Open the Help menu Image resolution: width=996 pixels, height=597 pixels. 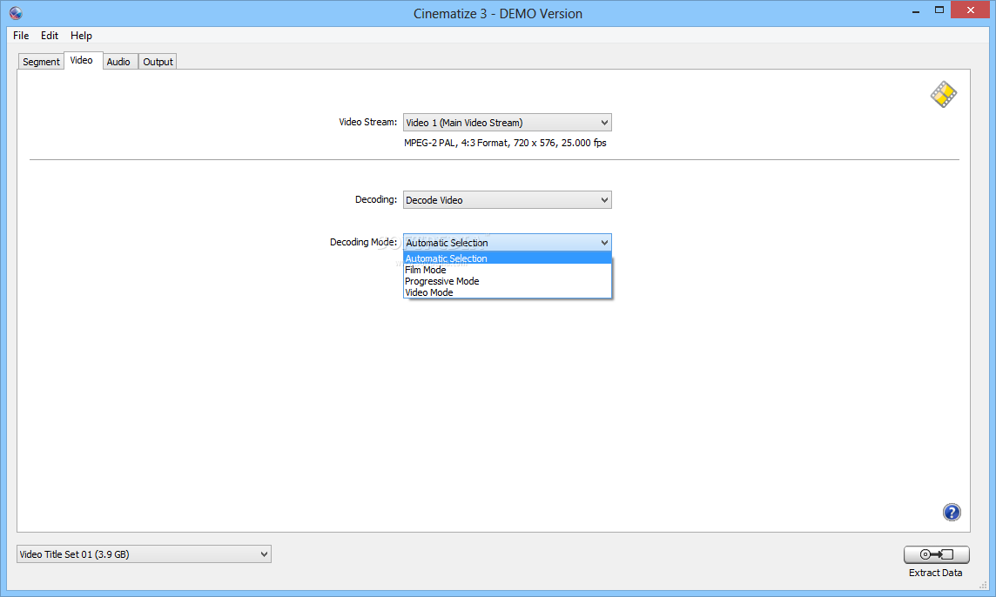coord(81,36)
